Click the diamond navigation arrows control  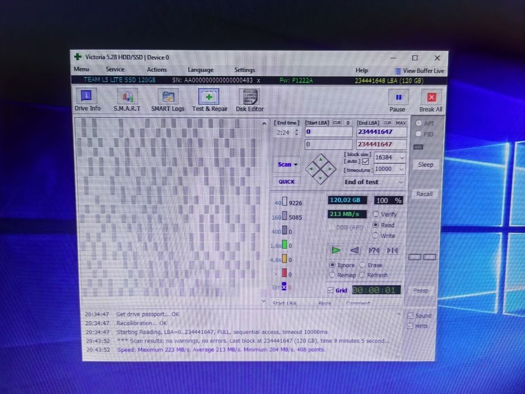[x=320, y=169]
